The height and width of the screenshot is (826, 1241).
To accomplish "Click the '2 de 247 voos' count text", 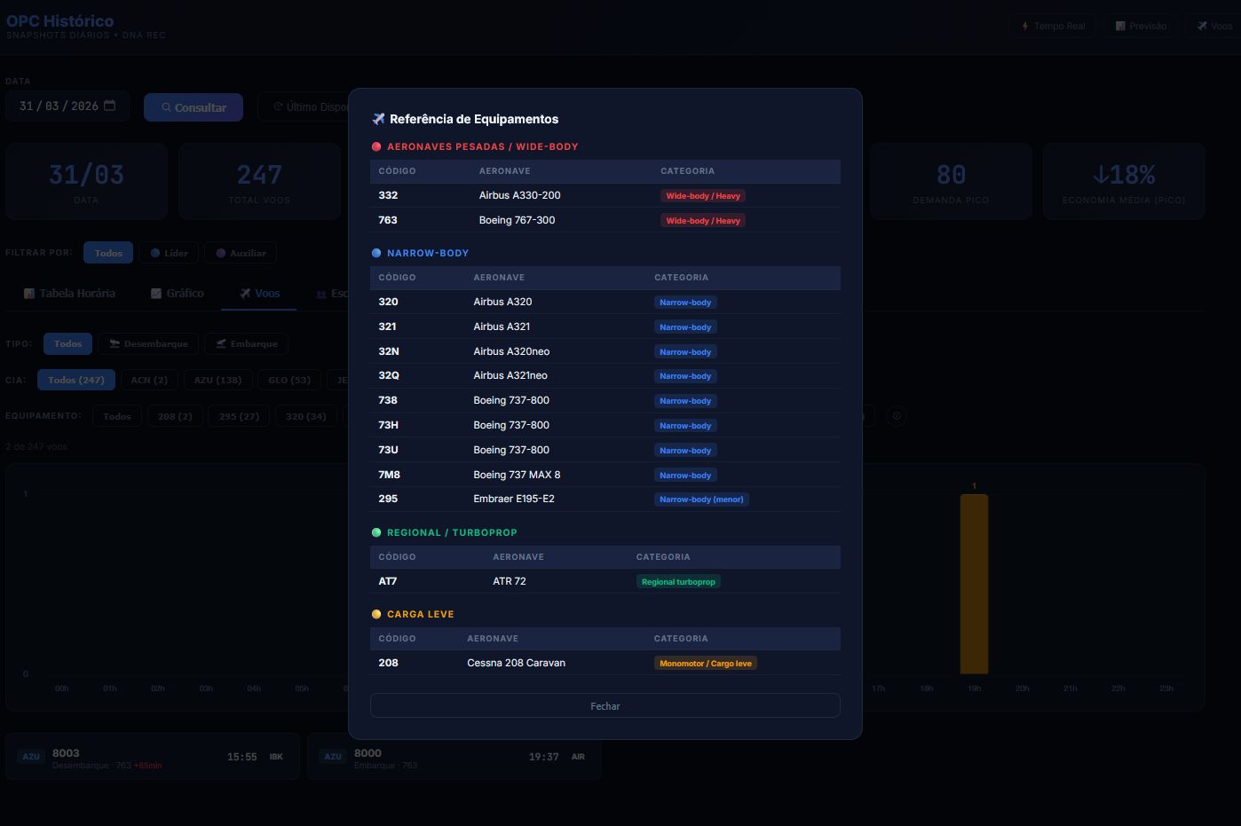I will click(36, 446).
